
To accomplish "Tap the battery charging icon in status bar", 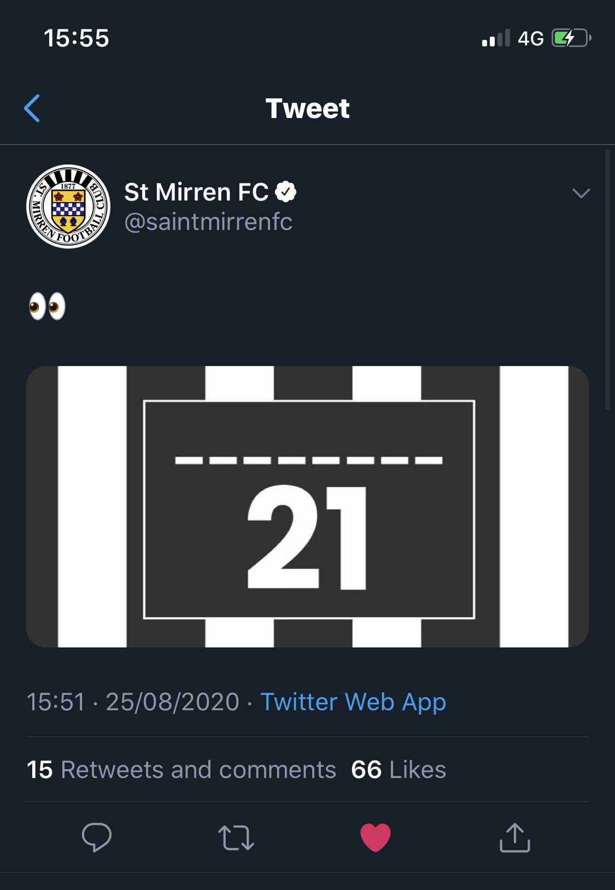I will coord(571,38).
